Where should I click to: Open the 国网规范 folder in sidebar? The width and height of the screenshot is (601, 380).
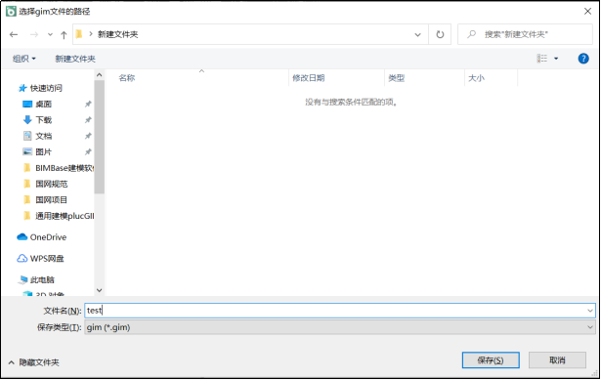(52, 184)
